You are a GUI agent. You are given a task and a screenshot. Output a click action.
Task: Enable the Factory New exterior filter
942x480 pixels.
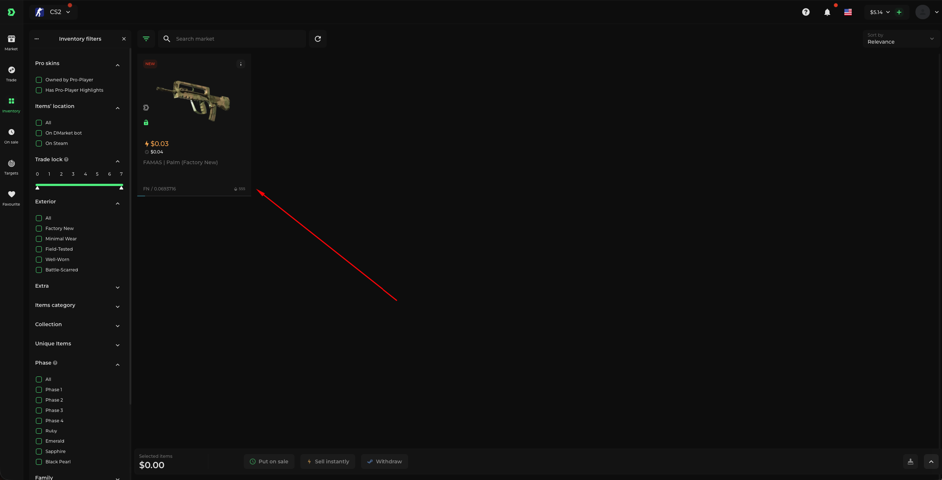point(39,229)
